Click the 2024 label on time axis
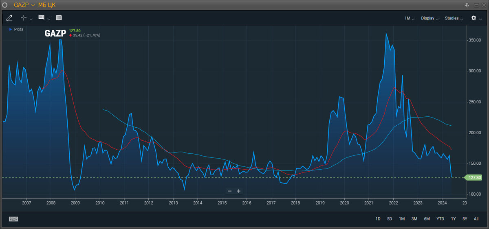489x229 pixels. (442, 203)
